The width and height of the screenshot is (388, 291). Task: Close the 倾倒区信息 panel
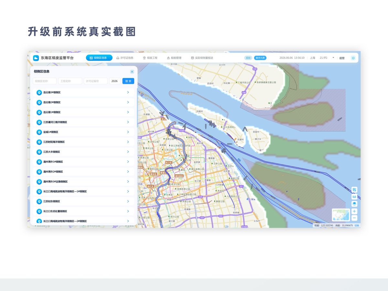click(x=132, y=71)
